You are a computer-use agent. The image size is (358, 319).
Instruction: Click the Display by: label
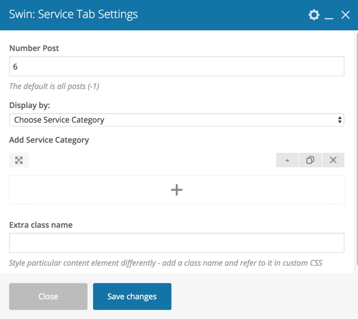click(30, 105)
